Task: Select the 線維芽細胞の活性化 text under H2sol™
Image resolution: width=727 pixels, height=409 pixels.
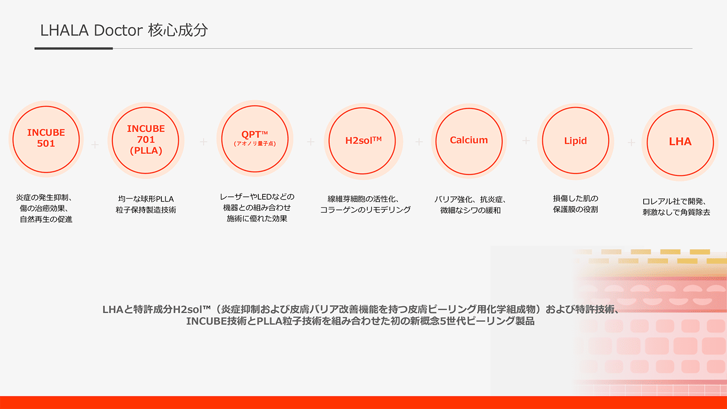Action: (365, 204)
